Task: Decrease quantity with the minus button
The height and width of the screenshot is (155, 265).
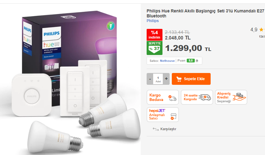Action: (x=150, y=79)
